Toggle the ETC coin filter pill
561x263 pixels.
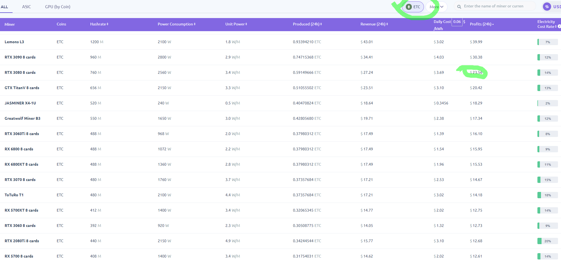413,7
